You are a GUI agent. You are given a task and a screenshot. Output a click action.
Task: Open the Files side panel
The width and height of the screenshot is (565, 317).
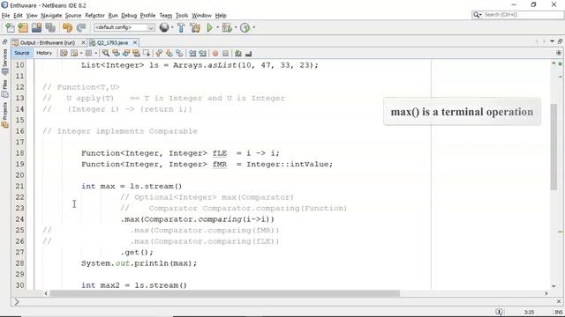click(4, 88)
